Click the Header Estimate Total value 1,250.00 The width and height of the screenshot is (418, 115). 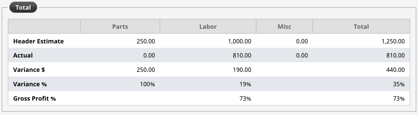click(x=393, y=41)
